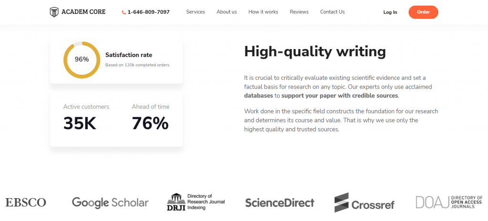Open the Services menu item
This screenshot has height=221, width=488.
[x=195, y=12]
